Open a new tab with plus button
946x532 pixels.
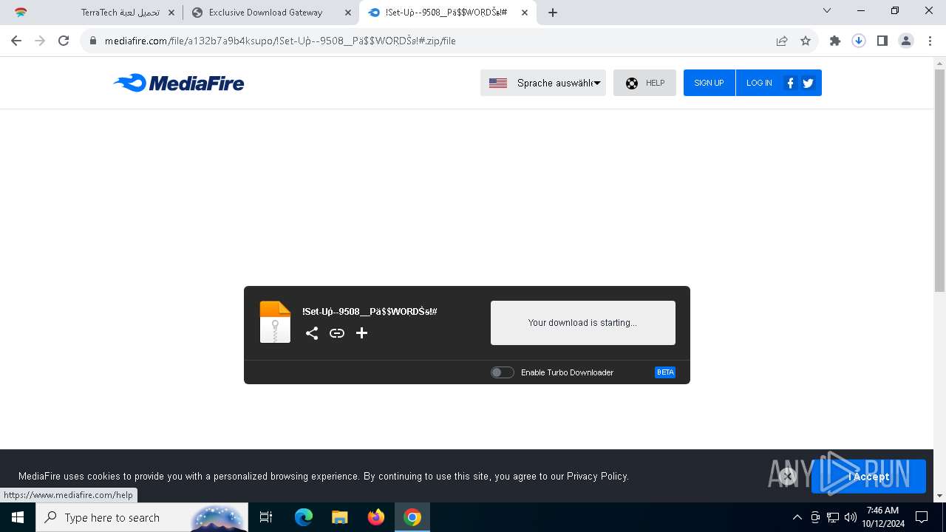point(553,13)
